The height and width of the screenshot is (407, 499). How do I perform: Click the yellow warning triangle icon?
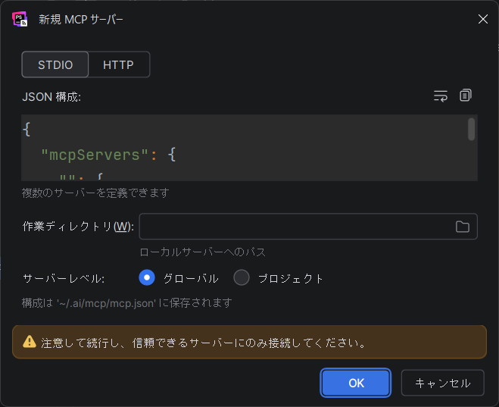[x=30, y=342]
